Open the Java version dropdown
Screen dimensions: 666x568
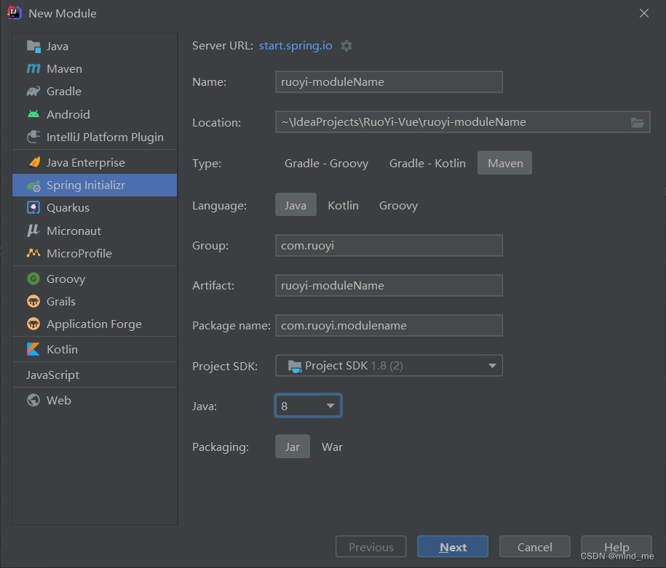coord(308,406)
